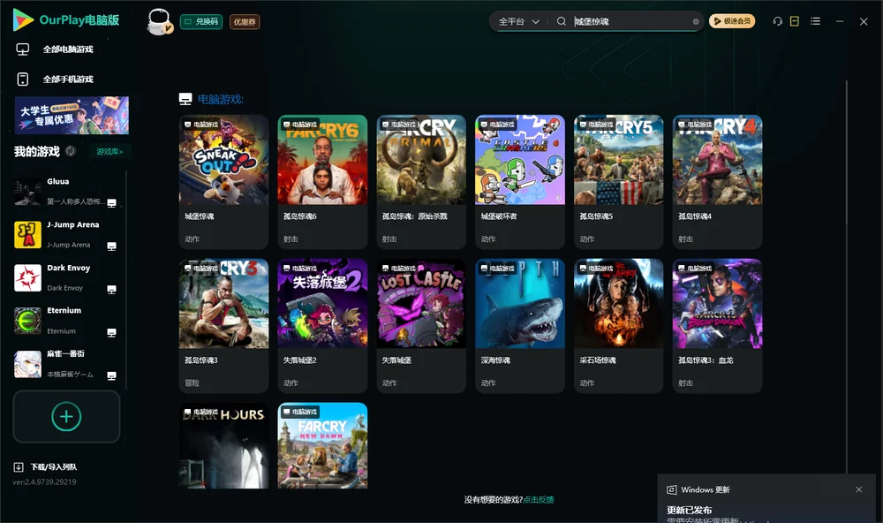Click 全部手机游戏 phone icon

coord(23,79)
